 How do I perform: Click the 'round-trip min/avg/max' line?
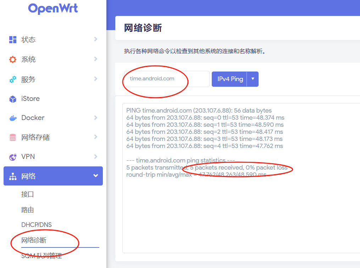tap(196, 175)
